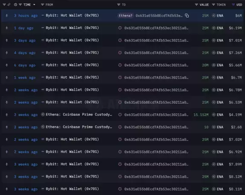The image size is (245, 195).
Task: Click the 25M value in the $6.78M row
Action: (x=205, y=90)
